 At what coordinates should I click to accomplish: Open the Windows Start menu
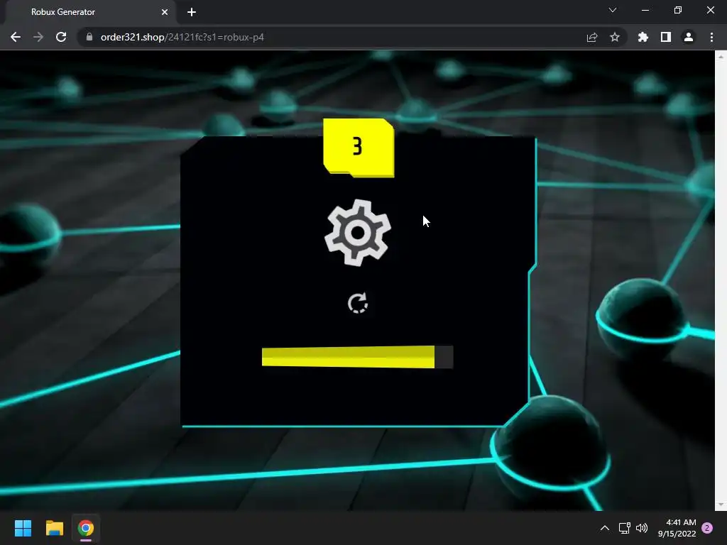click(x=23, y=528)
